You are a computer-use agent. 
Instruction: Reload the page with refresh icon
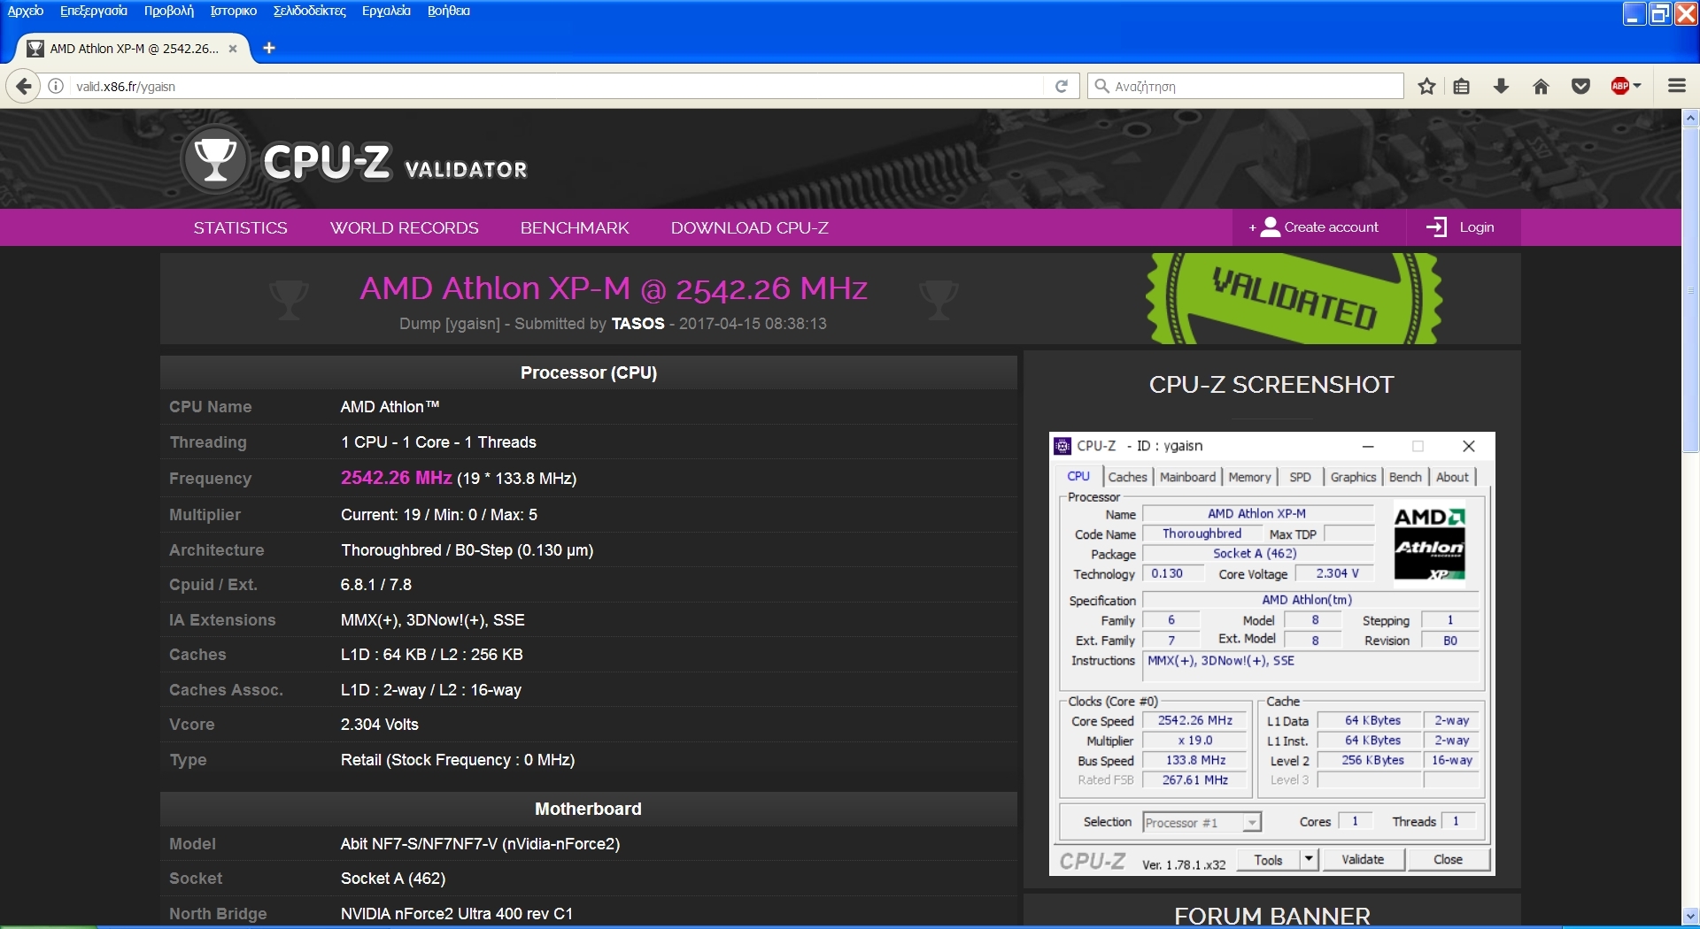(1062, 86)
